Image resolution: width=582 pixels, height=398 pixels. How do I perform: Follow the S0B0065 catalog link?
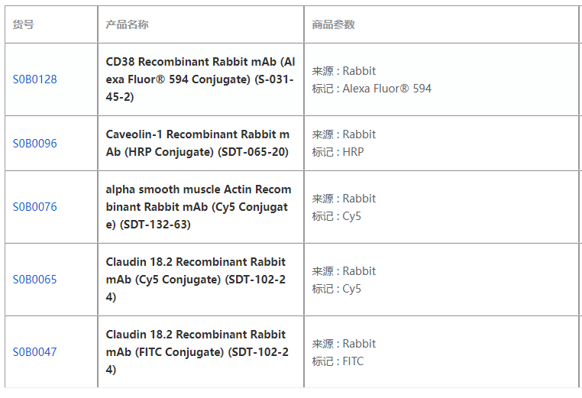coord(34,279)
